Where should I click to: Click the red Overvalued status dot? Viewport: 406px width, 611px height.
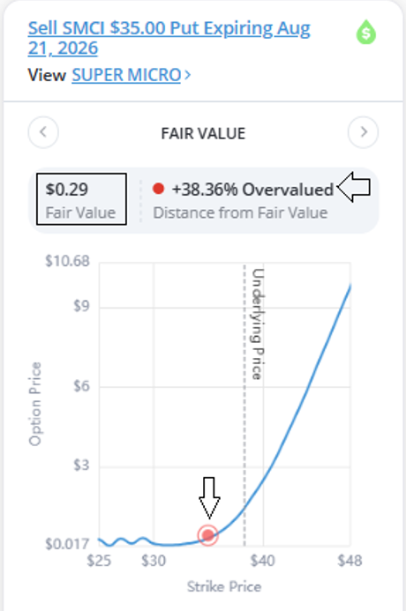[x=158, y=189]
